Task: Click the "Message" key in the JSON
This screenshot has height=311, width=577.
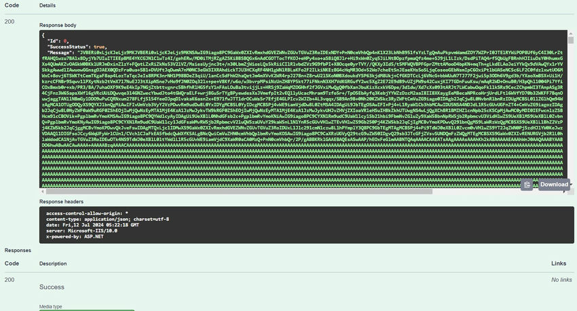Action: (63, 51)
